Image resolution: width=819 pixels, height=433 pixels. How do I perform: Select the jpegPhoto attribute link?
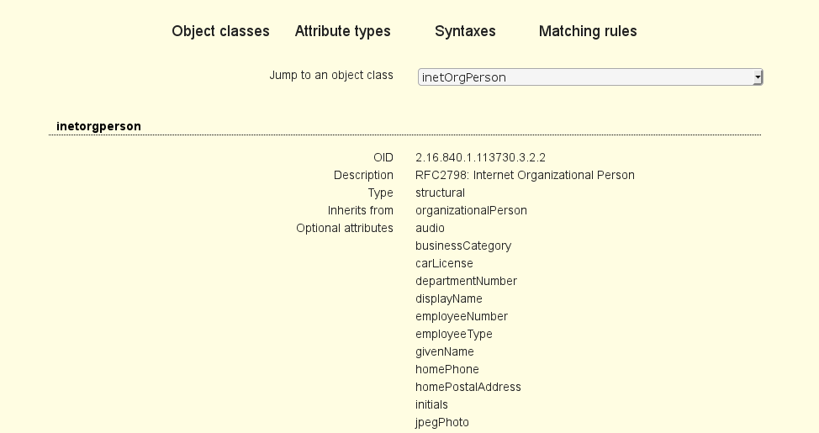(441, 422)
